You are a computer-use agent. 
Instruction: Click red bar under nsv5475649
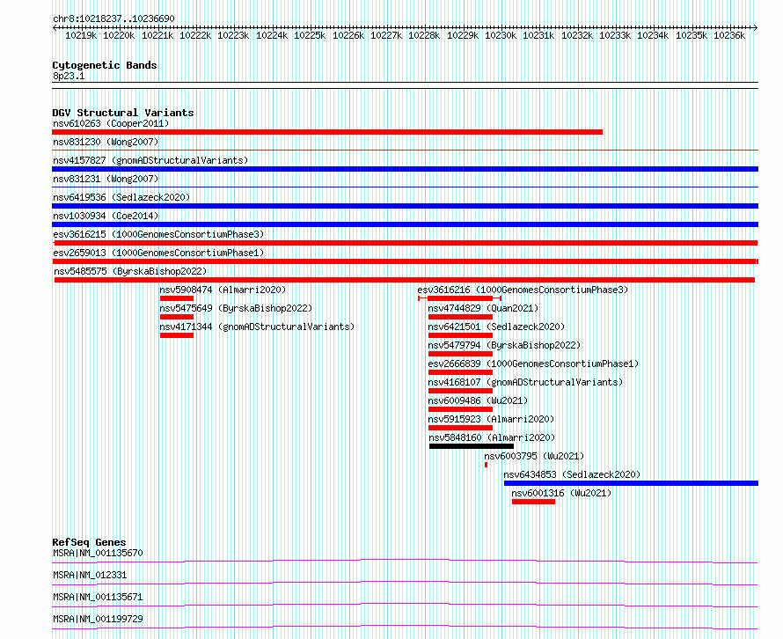pyautogui.click(x=177, y=317)
